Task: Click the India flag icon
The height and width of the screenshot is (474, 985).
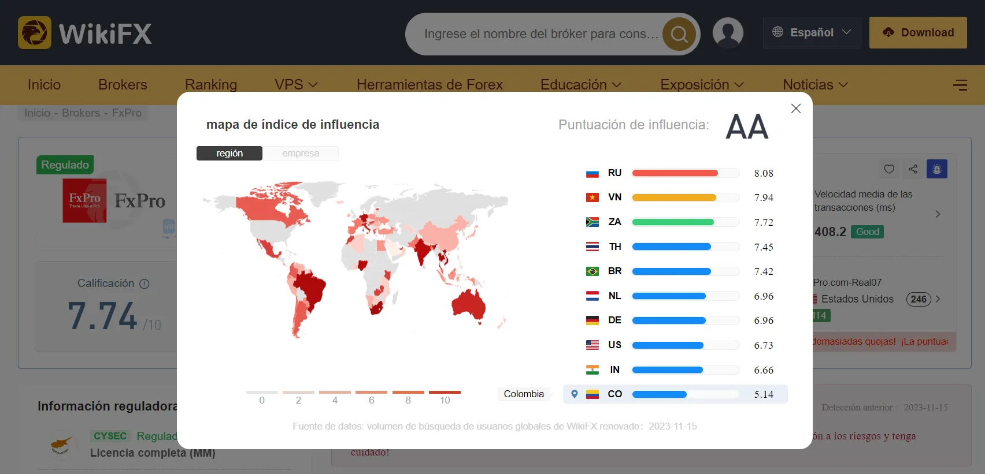Action: pos(593,370)
